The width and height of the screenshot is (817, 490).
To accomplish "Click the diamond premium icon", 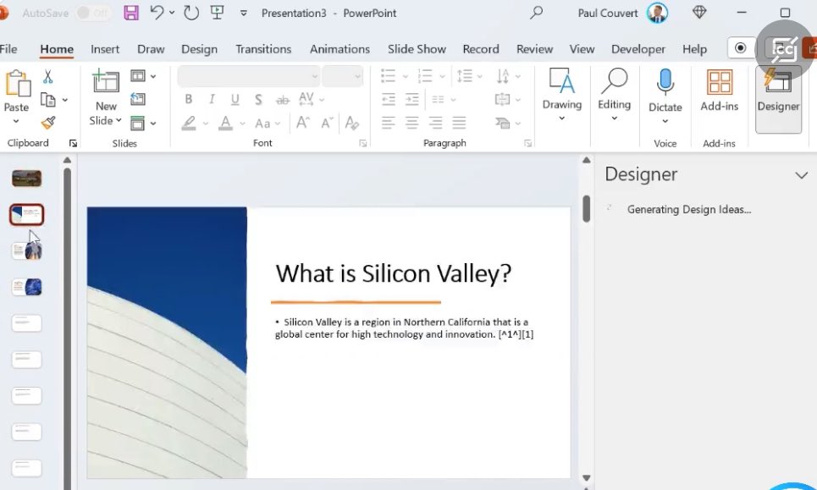I will [698, 13].
